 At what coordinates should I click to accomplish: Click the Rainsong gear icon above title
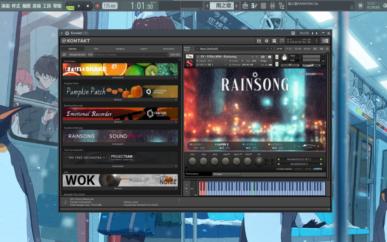(255, 75)
